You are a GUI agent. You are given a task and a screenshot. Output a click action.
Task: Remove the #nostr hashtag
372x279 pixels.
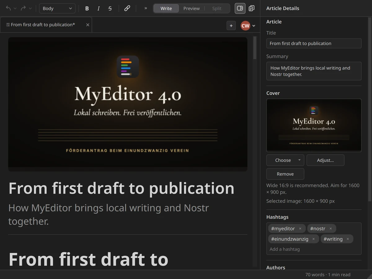[330, 229]
